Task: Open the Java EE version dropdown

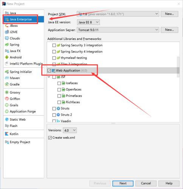Action: (88, 22)
